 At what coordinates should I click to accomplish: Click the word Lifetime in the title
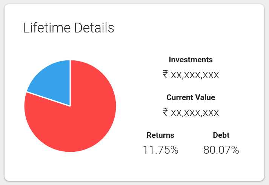click(x=47, y=28)
